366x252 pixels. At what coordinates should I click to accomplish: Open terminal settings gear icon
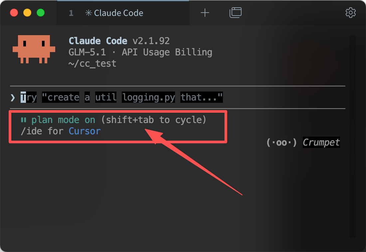[x=350, y=13]
